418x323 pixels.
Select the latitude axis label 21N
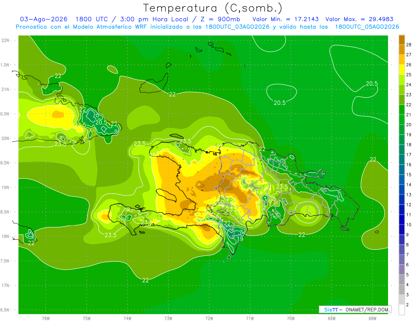6,90
